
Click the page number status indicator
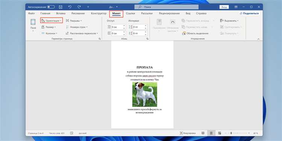(36, 133)
